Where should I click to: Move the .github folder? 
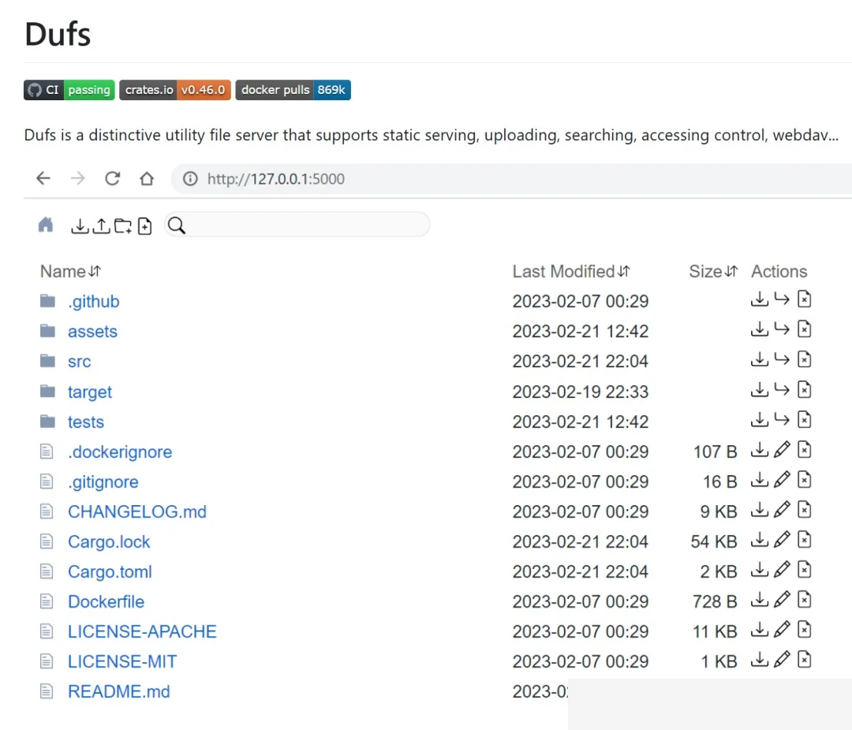point(781,299)
